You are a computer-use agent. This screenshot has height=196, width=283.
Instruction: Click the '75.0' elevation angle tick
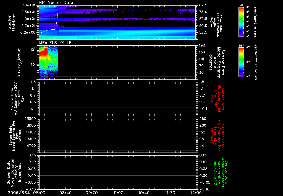[203, 12]
